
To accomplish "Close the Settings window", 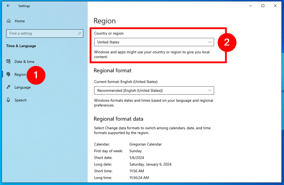I will tap(275, 6).
